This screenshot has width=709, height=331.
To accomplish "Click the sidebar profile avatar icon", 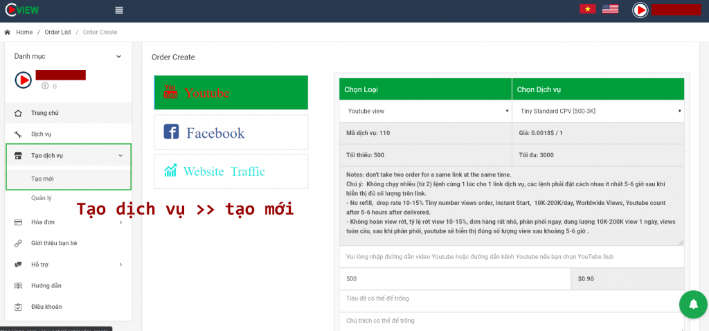I will tap(23, 80).
